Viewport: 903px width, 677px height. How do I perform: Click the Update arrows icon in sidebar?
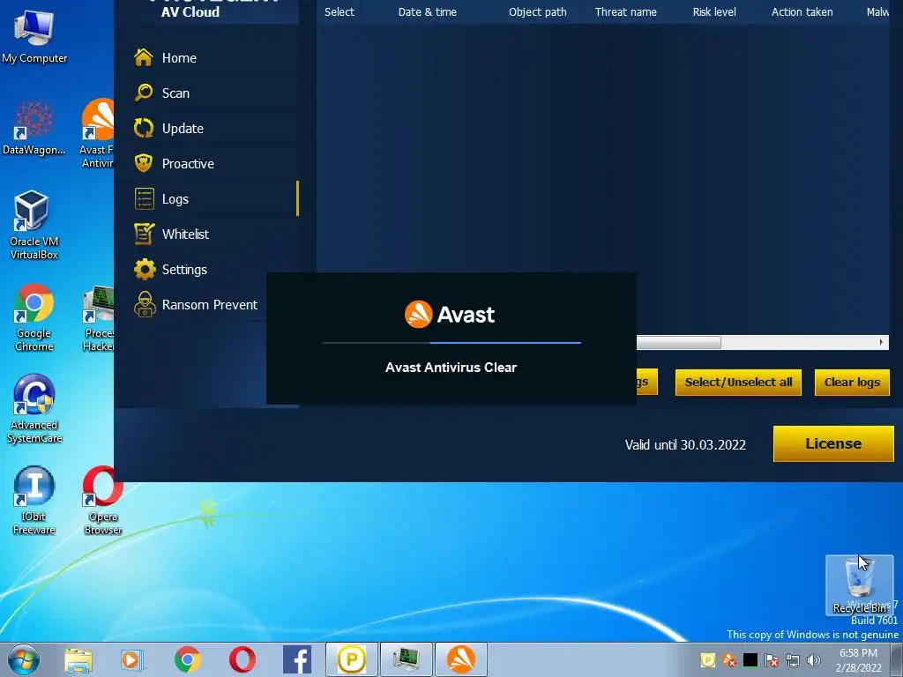[x=144, y=128]
